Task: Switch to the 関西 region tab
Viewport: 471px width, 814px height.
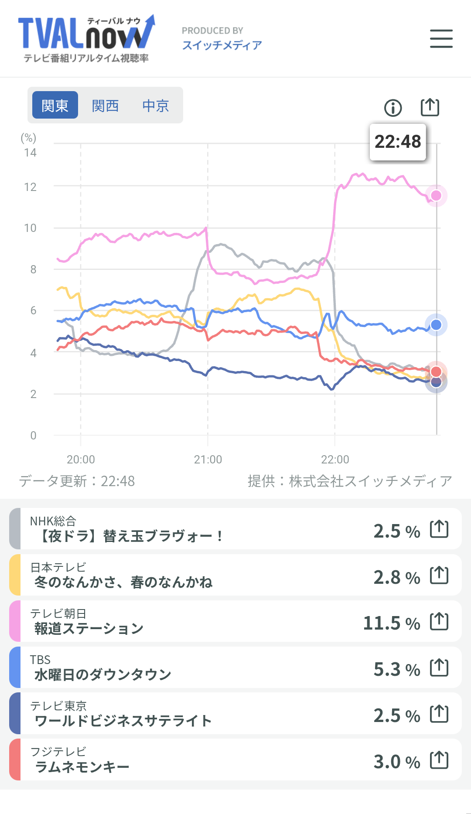Action: coord(105,105)
